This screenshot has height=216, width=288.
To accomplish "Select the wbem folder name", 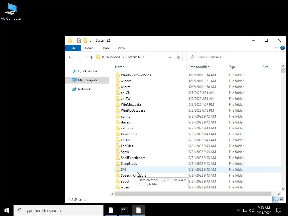I will [125, 187].
